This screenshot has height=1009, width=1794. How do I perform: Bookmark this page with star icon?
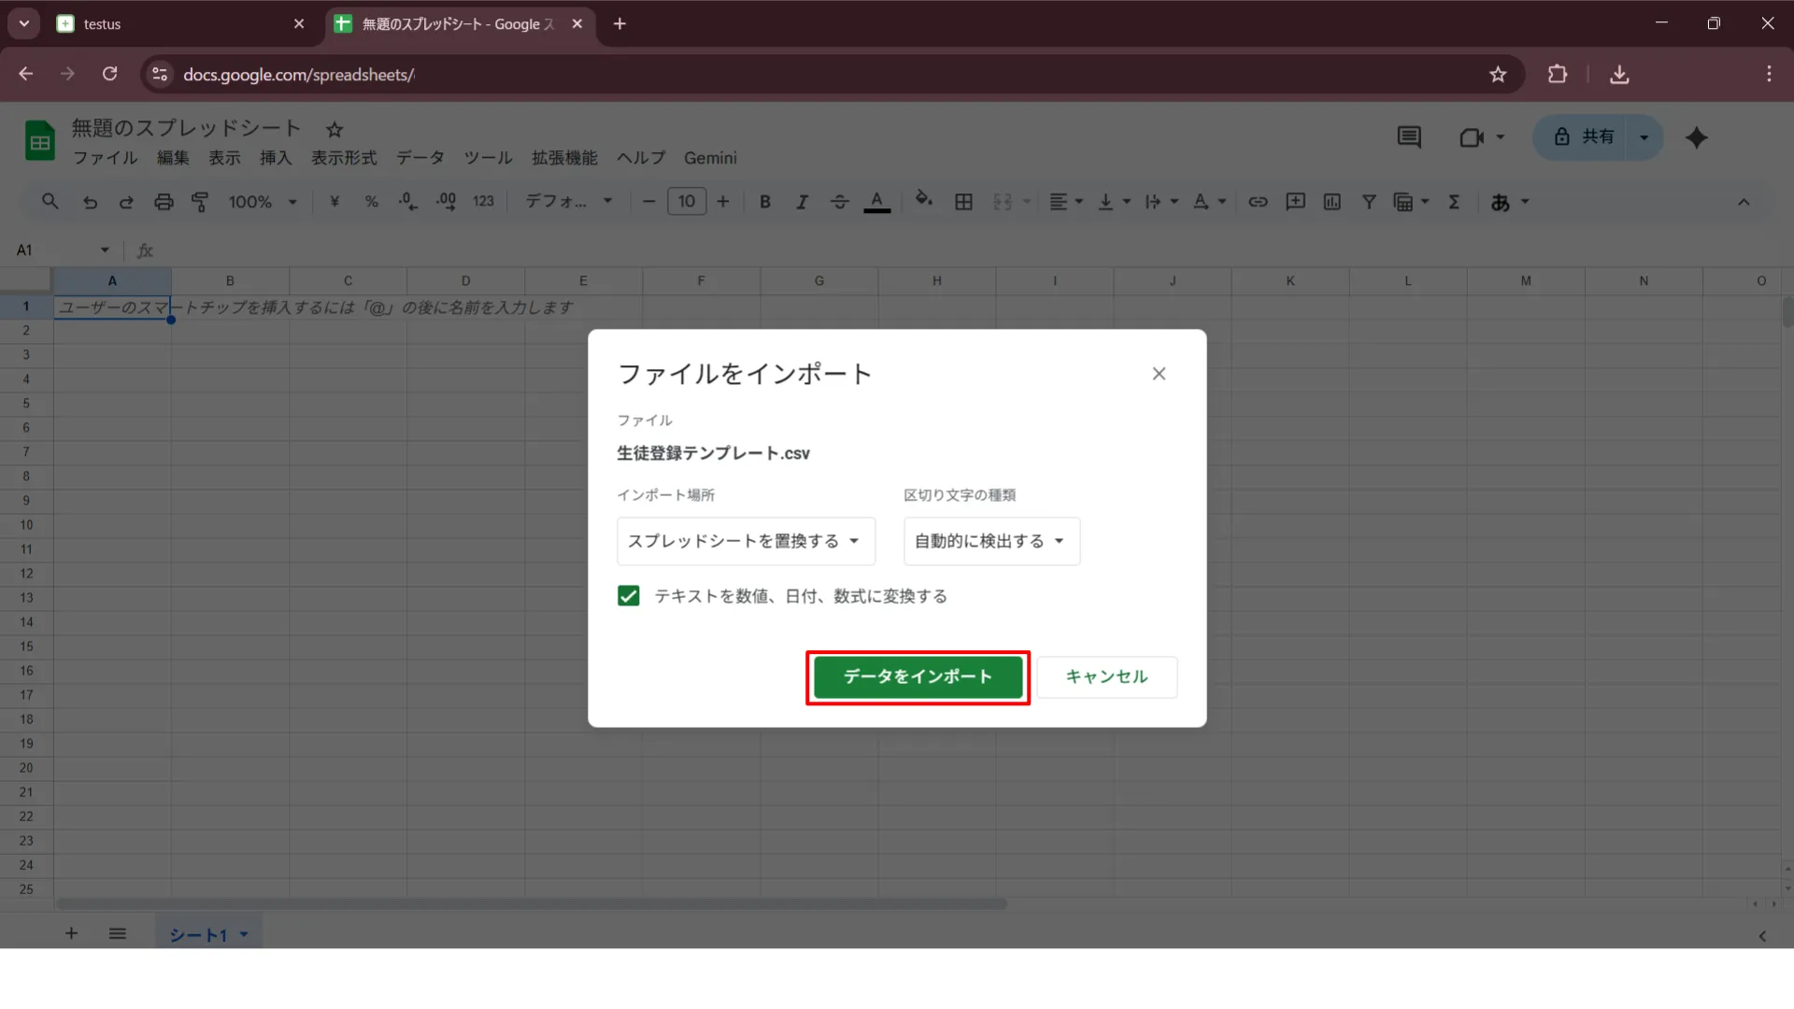pos(1498,75)
